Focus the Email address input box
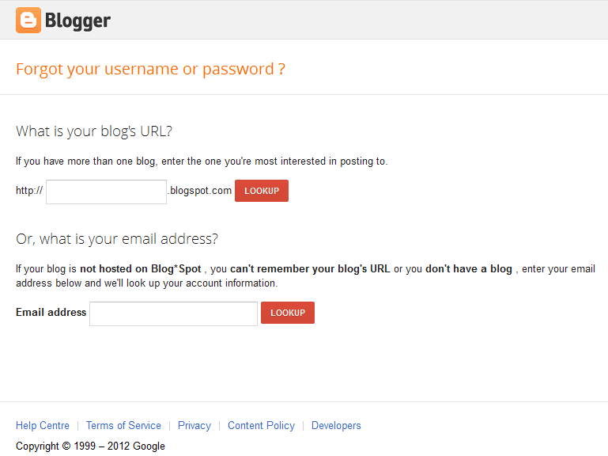The width and height of the screenshot is (608, 456). (x=173, y=313)
